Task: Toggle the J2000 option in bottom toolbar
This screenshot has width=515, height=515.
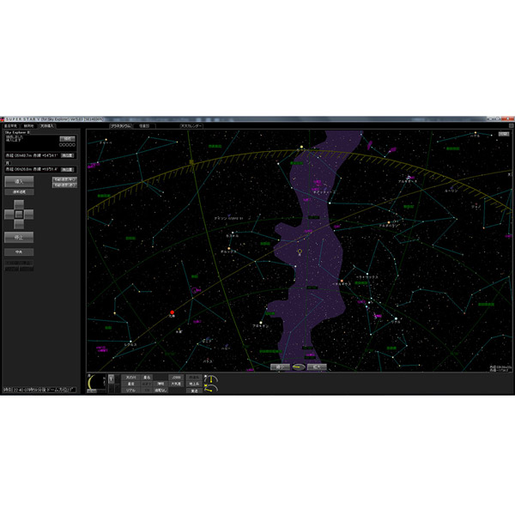Action: 174,377
